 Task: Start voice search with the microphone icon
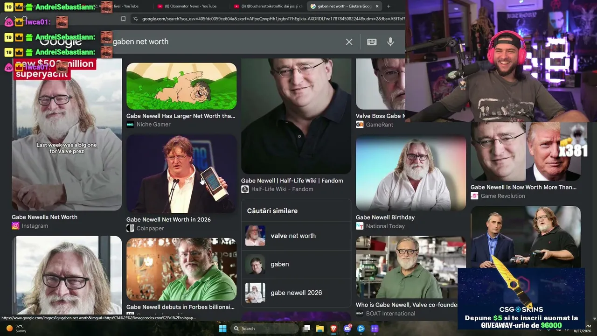coord(390,42)
